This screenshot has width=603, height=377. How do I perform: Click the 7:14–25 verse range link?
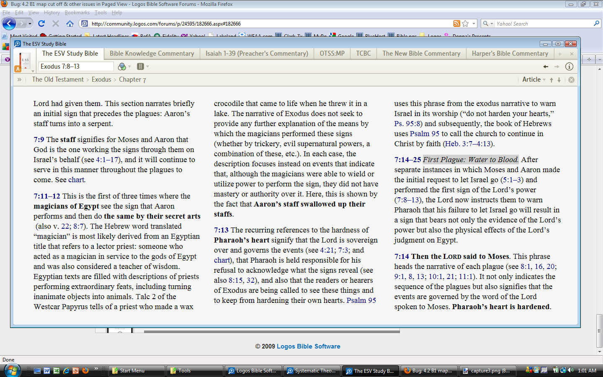click(x=407, y=160)
